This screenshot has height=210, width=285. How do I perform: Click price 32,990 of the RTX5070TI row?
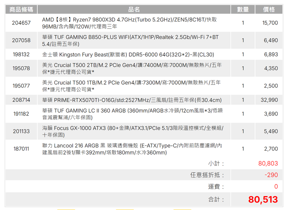coord(269,100)
